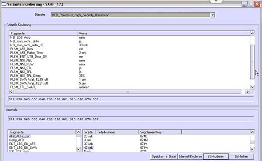The image size is (262, 161).
Task: Select PLSM_NSI_TFL row
Action: pyautogui.click(x=21, y=72)
